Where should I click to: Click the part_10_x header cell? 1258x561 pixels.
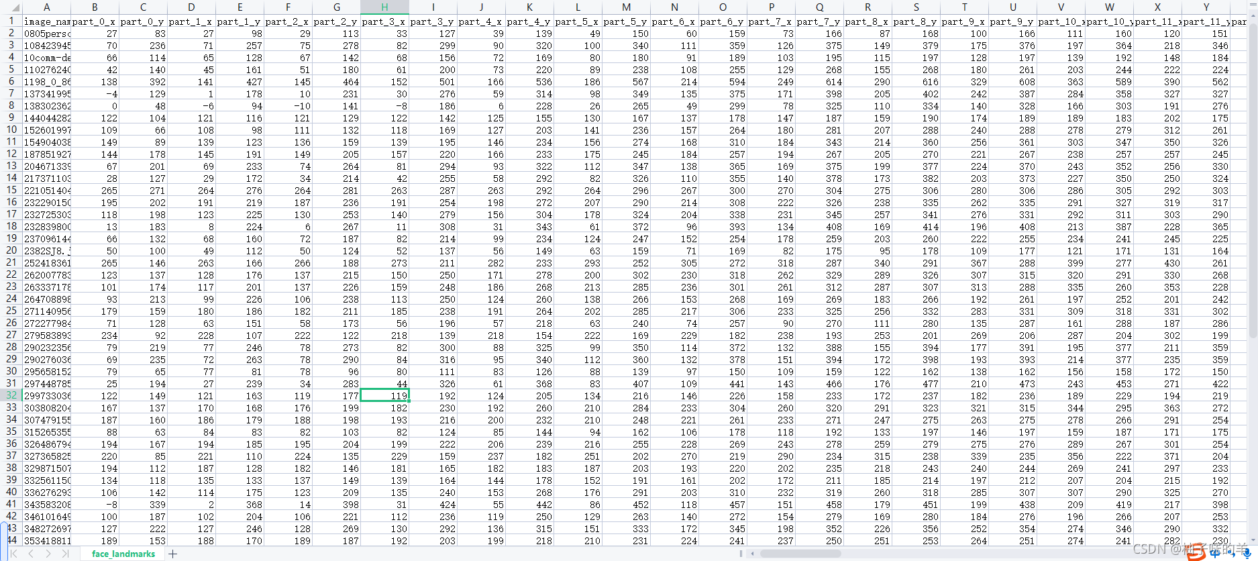point(1061,21)
